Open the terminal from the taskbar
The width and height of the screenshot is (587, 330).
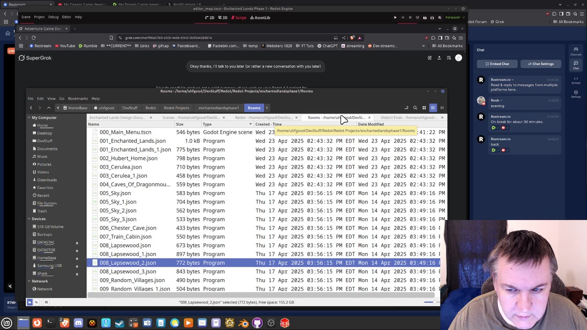tap(51, 323)
